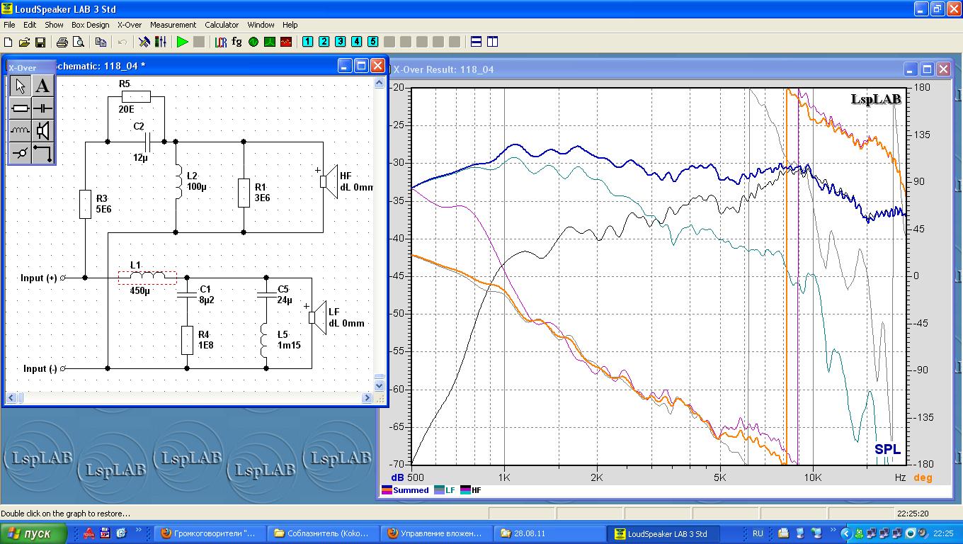Tile windows horizontally icon

(477, 42)
